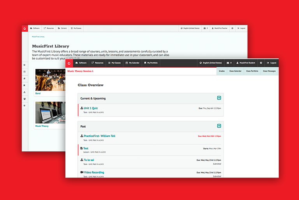Click the 'MusicFirst Library' page heading
The height and width of the screenshot is (200, 299).
[51, 46]
